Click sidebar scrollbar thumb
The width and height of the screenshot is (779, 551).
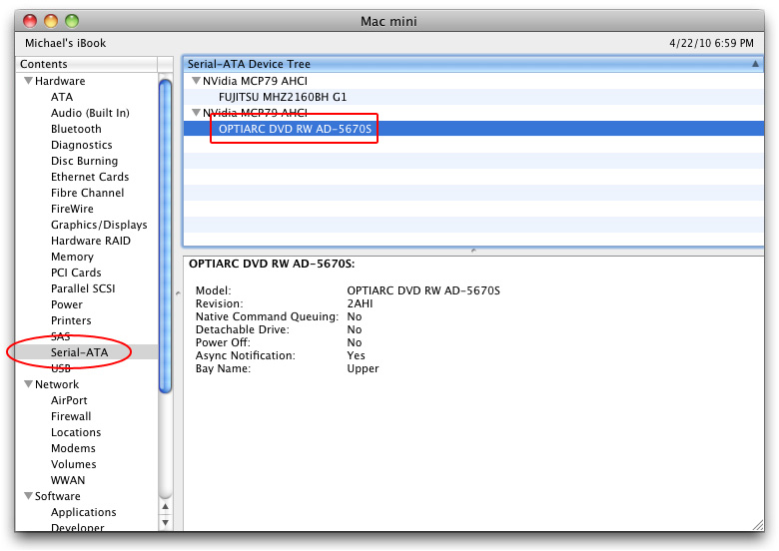point(166,236)
